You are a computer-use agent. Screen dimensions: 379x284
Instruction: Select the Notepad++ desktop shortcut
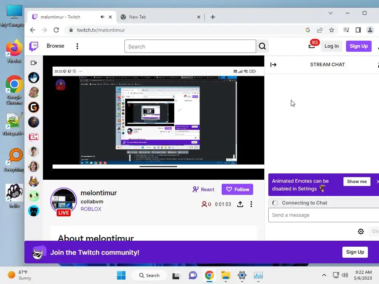click(x=14, y=124)
